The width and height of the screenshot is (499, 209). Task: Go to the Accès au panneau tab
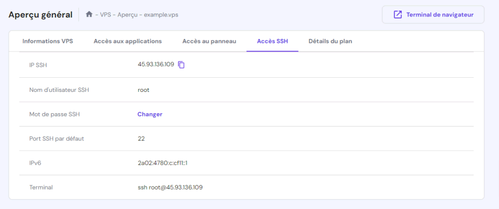click(209, 41)
